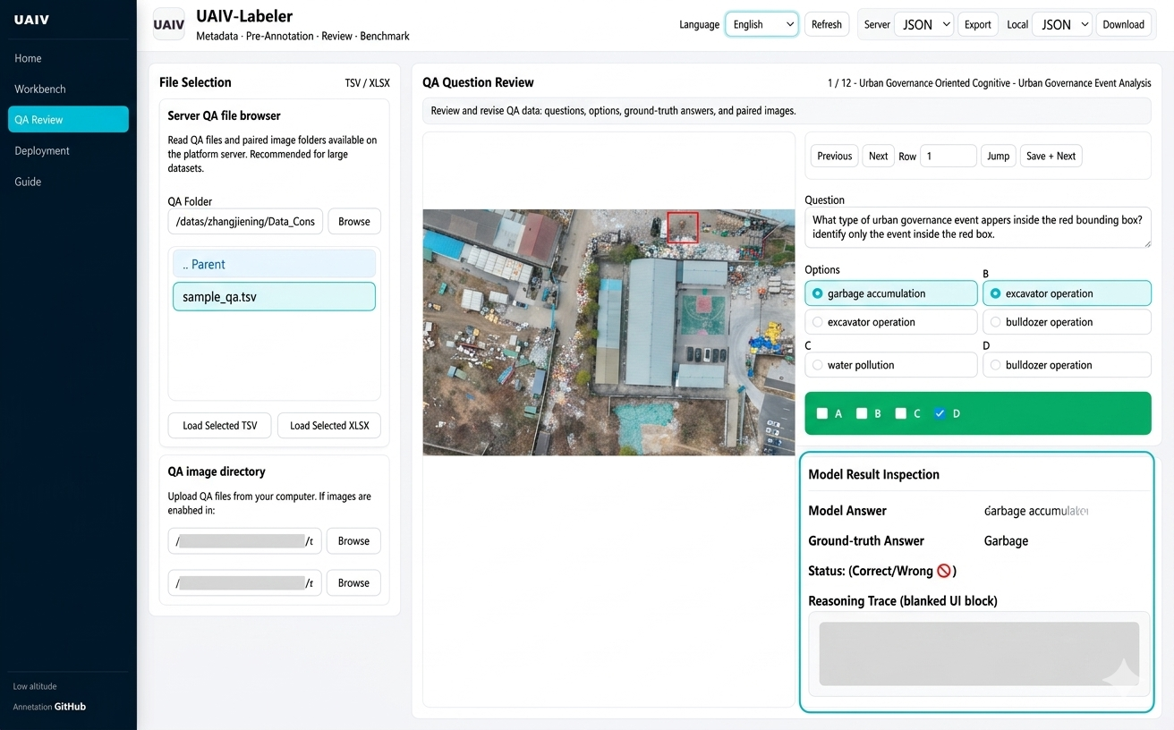Click the UAIV brand logo in sidebar

click(31, 20)
